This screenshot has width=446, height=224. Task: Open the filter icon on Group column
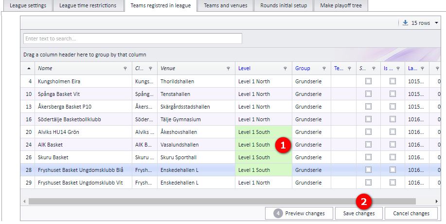tap(324, 69)
